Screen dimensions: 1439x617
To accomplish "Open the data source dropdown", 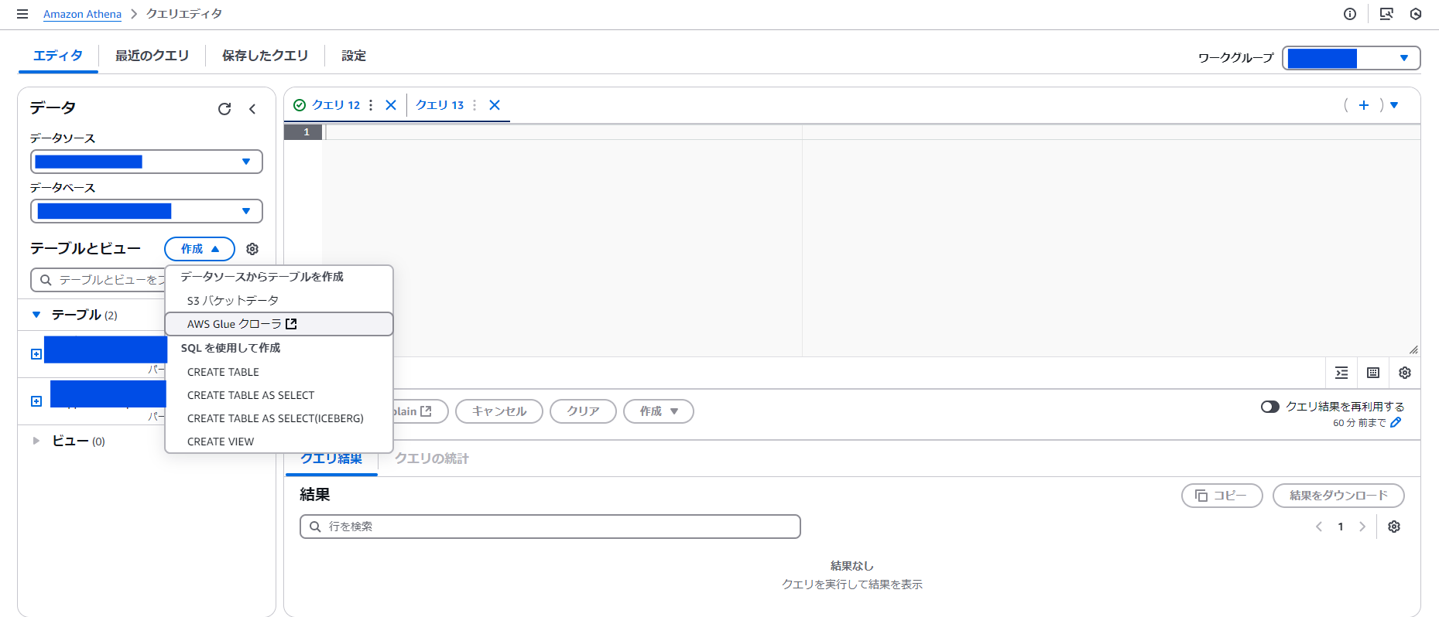I will point(146,162).
